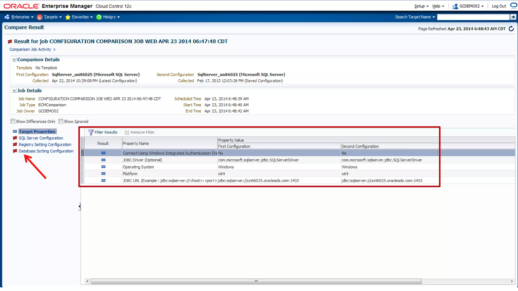Open the GCDEMO02 user dropdown

coord(471,6)
